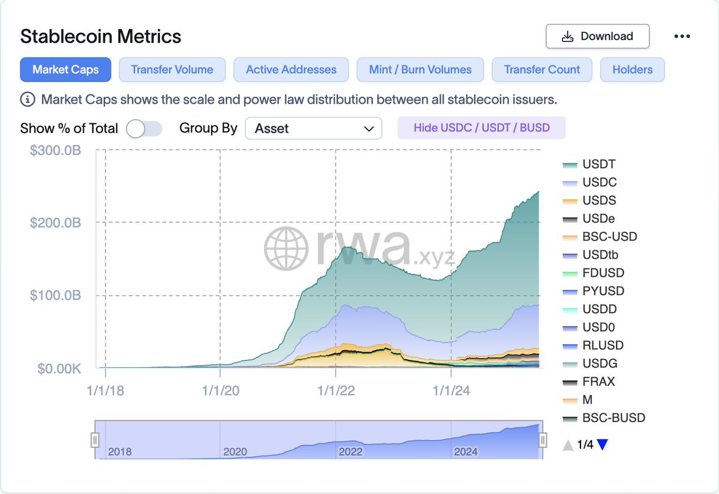Open the Transfer Count tab
This screenshot has width=719, height=494.
pos(542,69)
